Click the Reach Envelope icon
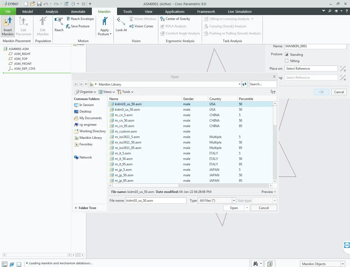Viewport: 350px width, 267px height. (68, 19)
